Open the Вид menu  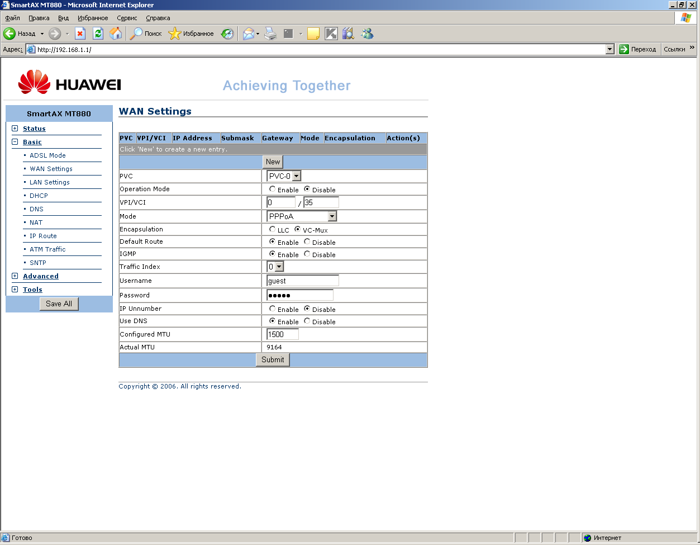63,18
